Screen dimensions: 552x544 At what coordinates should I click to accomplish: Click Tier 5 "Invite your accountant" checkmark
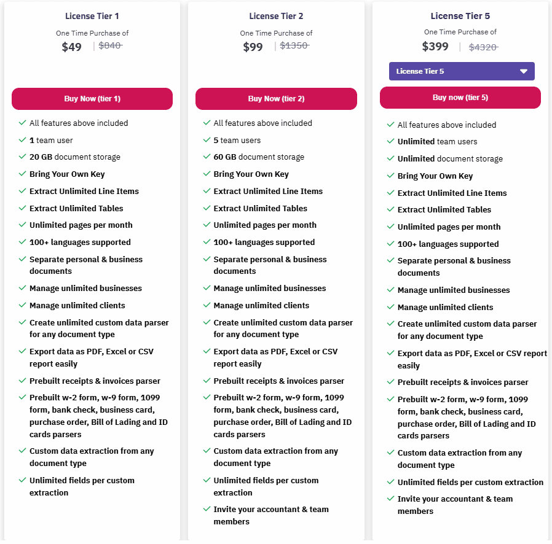390,499
